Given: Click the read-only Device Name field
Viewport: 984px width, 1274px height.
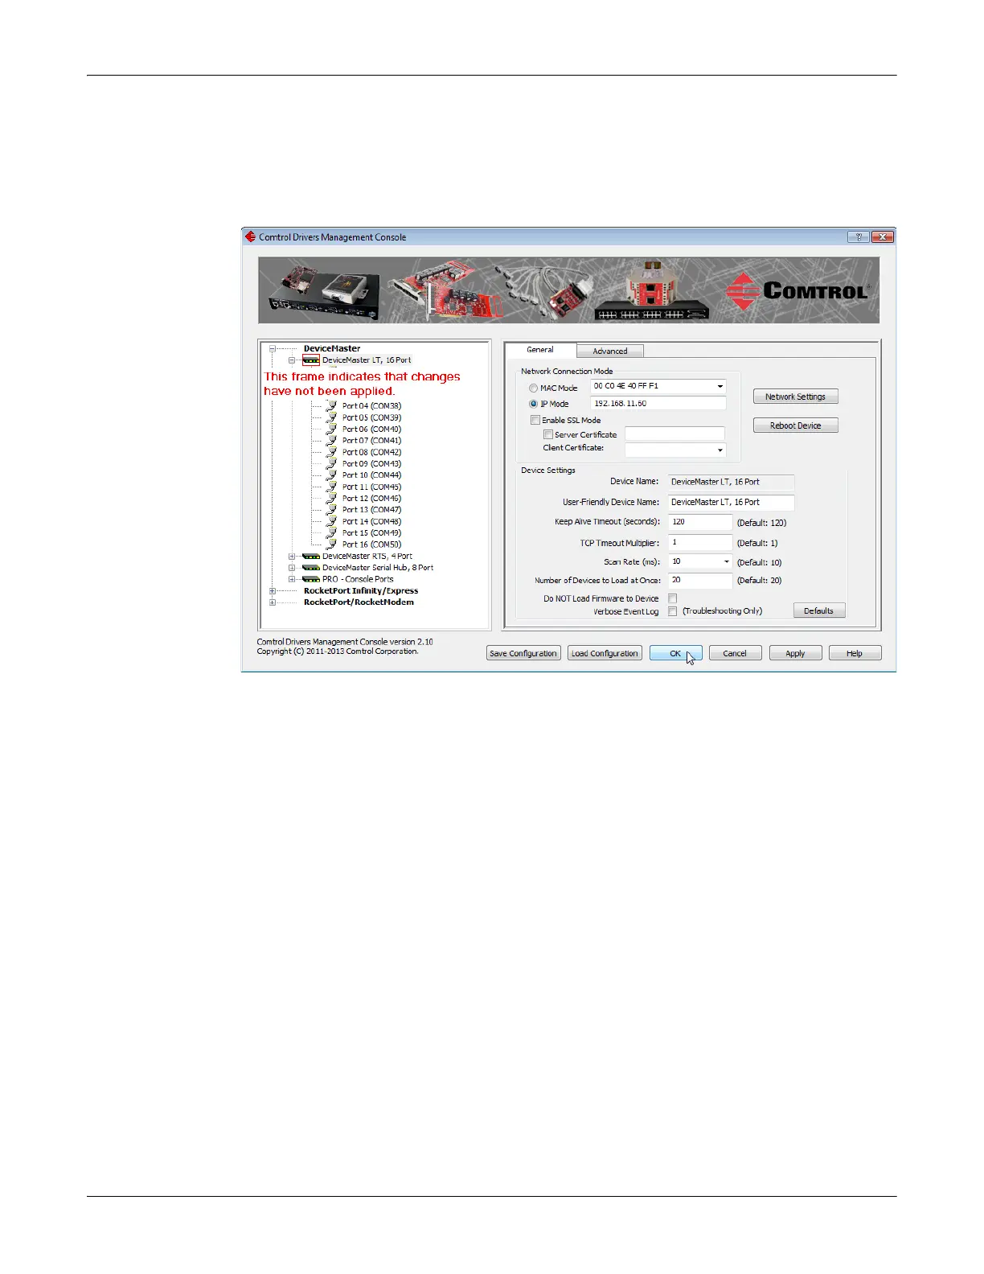Looking at the screenshot, I should (x=731, y=483).
